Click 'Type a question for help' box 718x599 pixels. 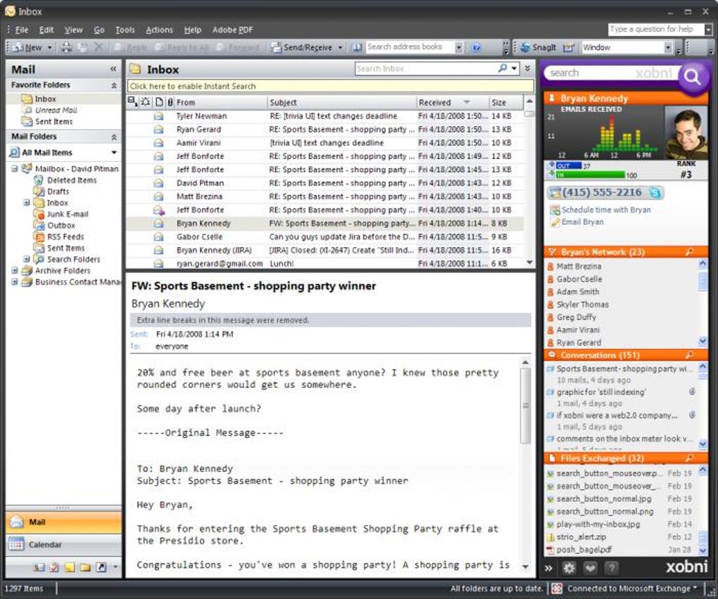click(655, 30)
